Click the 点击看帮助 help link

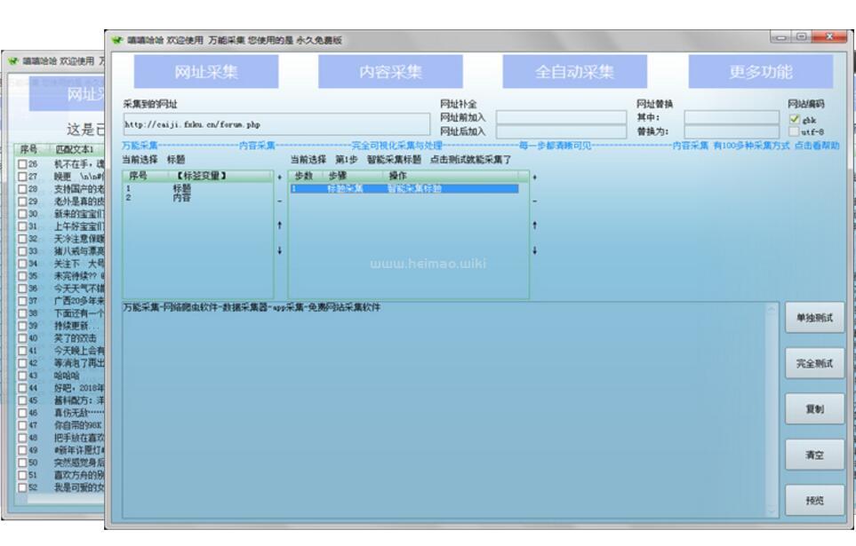point(816,146)
